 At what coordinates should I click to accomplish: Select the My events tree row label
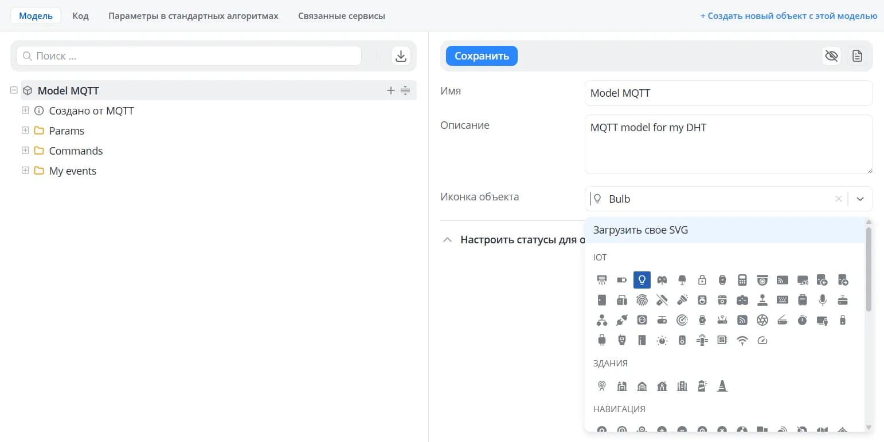pos(73,171)
